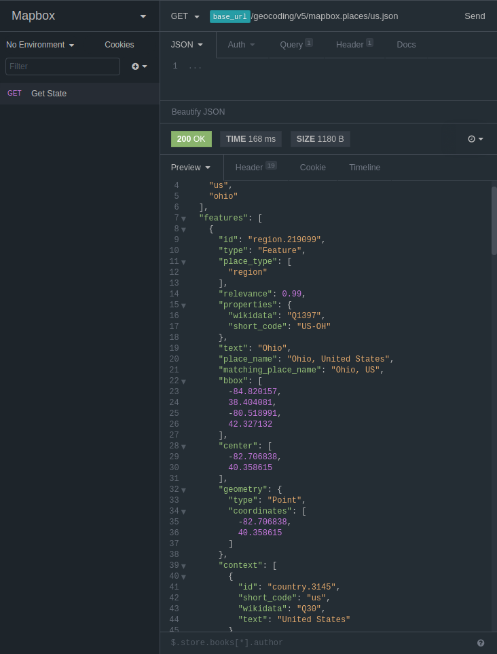Click the Beautify JSON button
The image size is (497, 654).
[x=198, y=112]
